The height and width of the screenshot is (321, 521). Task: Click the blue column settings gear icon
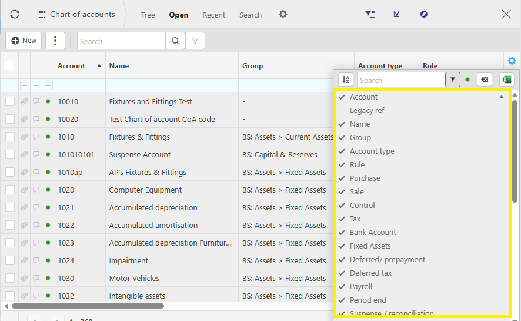(x=512, y=61)
